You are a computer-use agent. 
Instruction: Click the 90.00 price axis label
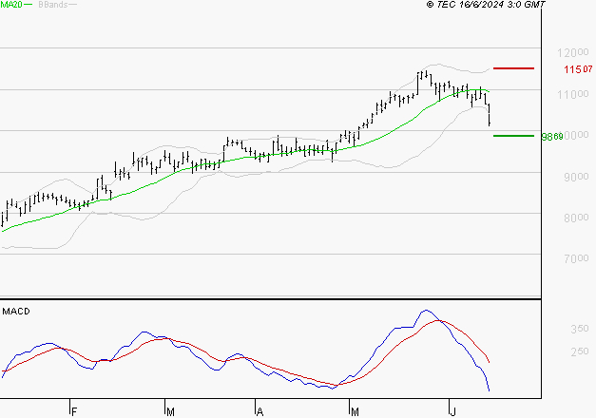pos(576,177)
